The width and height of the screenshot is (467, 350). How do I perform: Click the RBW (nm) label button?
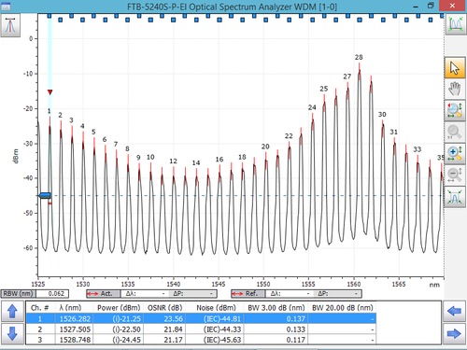(19, 293)
